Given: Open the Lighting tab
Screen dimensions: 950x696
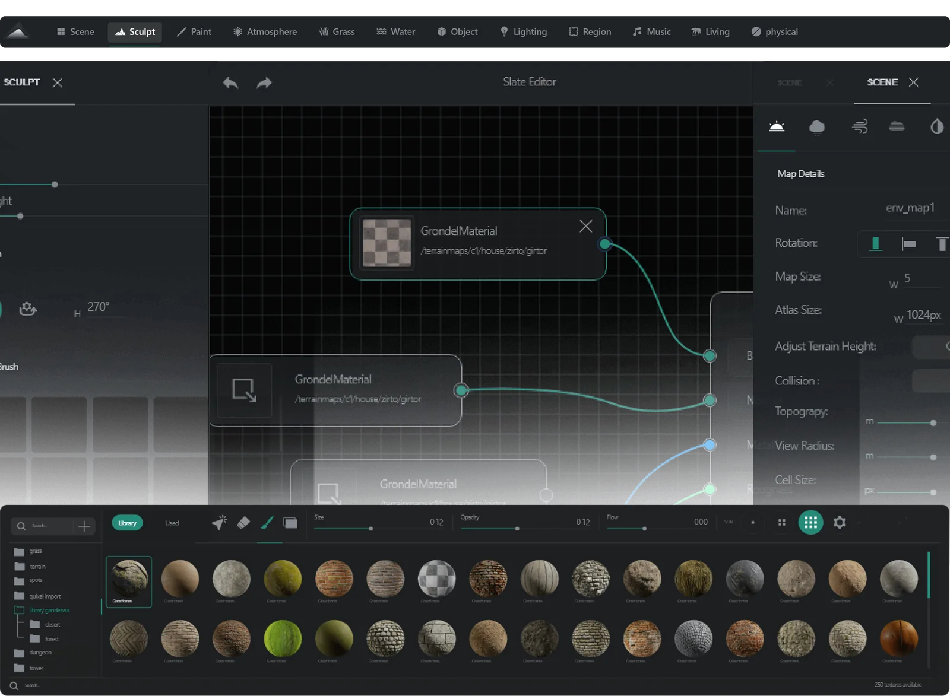Looking at the screenshot, I should click(523, 32).
